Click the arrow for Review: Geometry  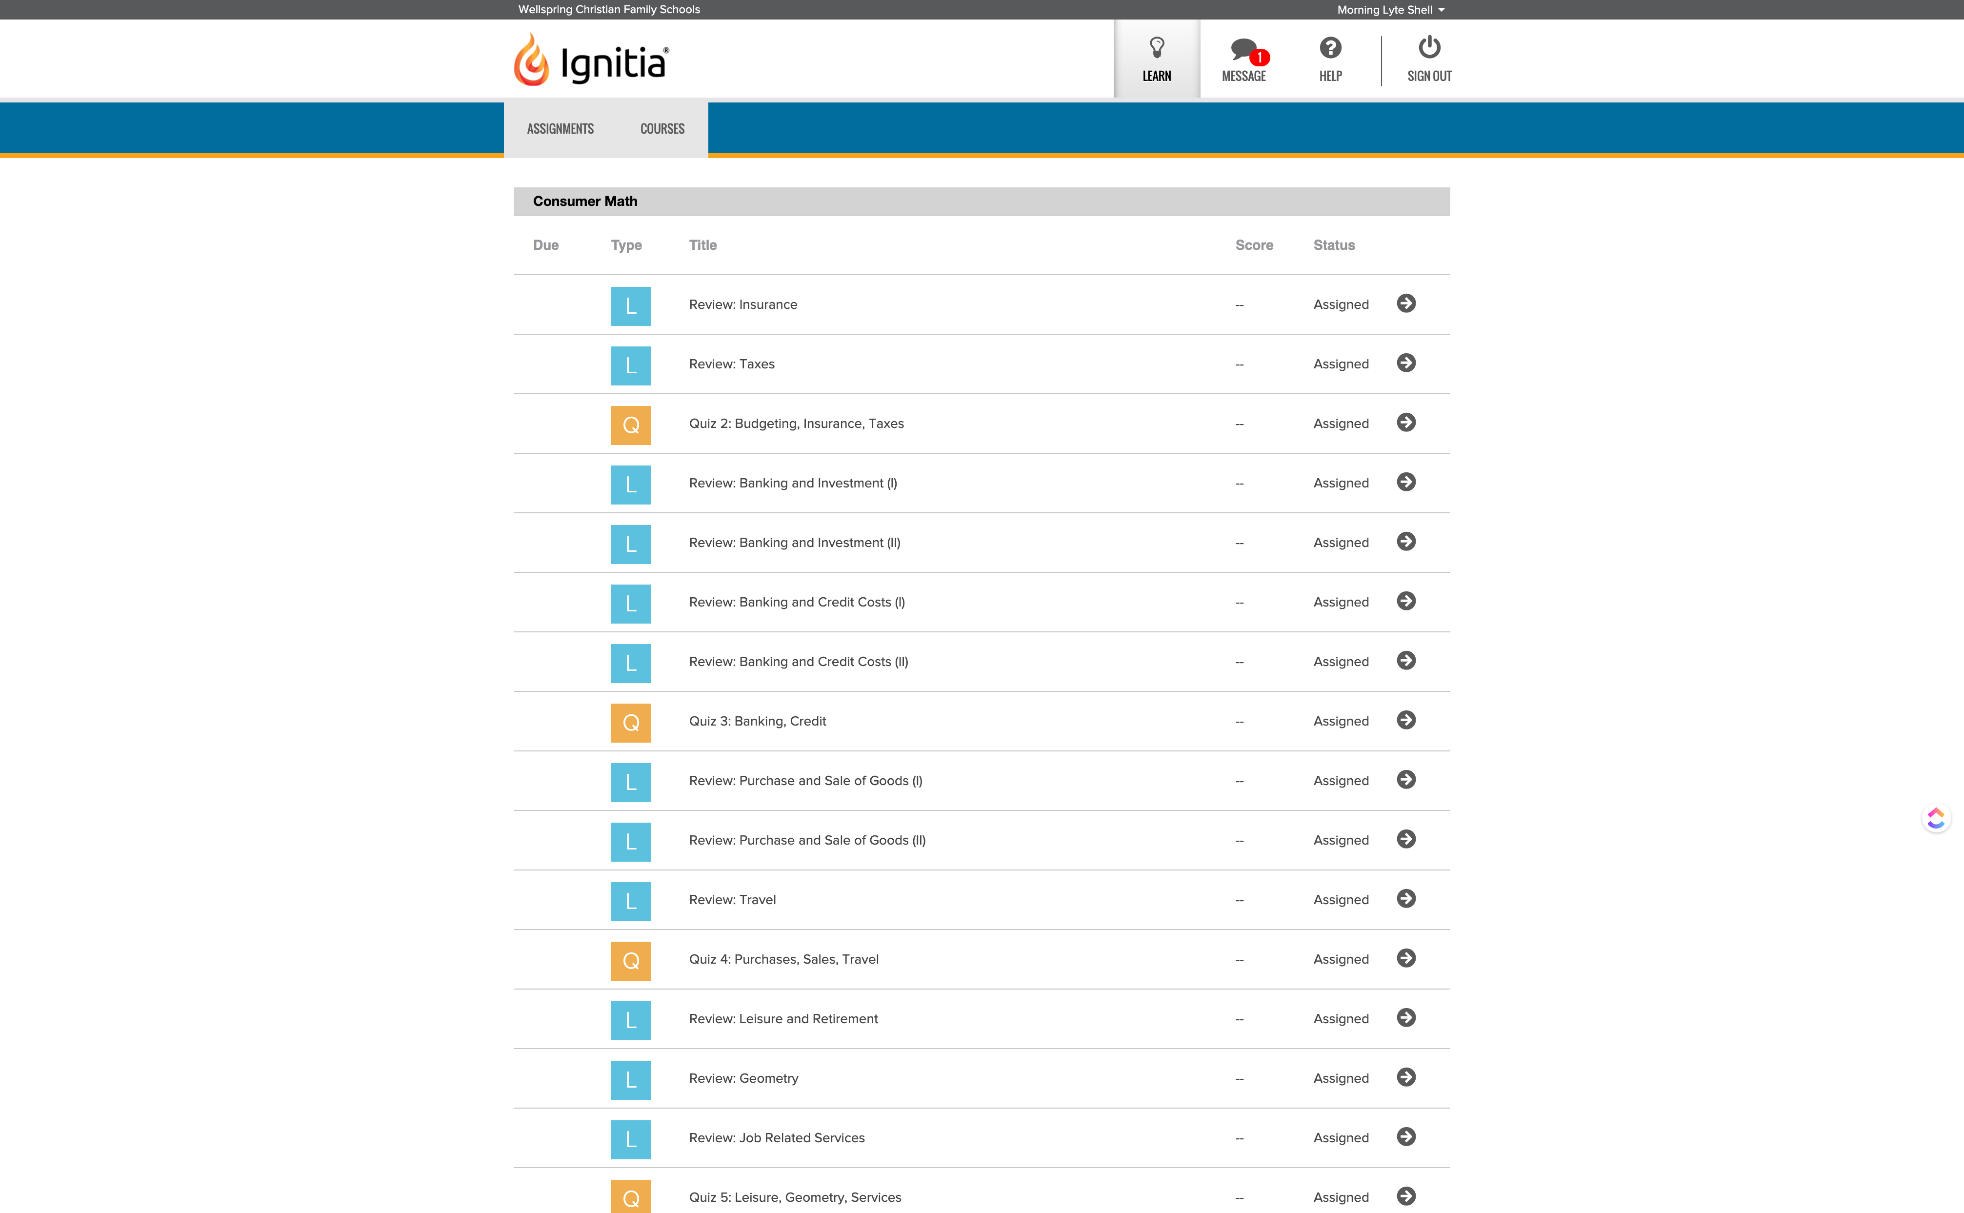(x=1406, y=1076)
